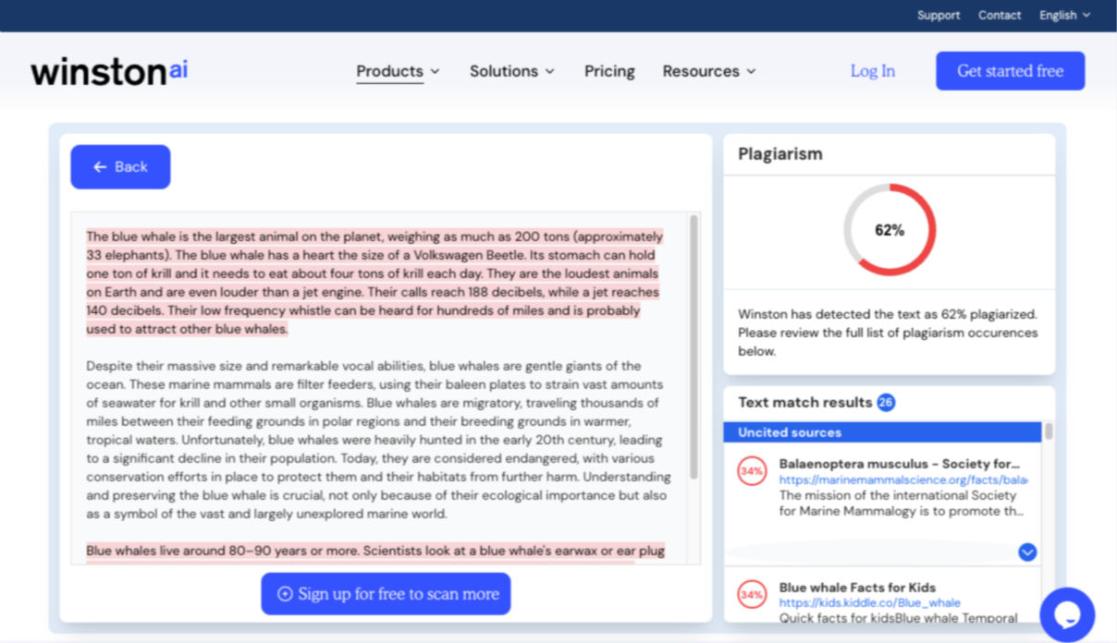Click 'The mission of the international Society' snippet

(901, 503)
